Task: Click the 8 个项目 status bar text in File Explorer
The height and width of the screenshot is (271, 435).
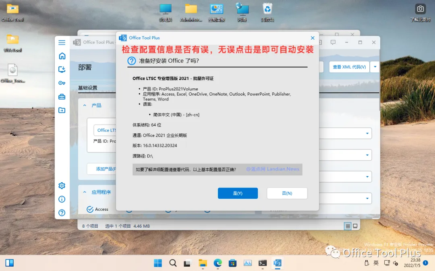Action: [90, 226]
